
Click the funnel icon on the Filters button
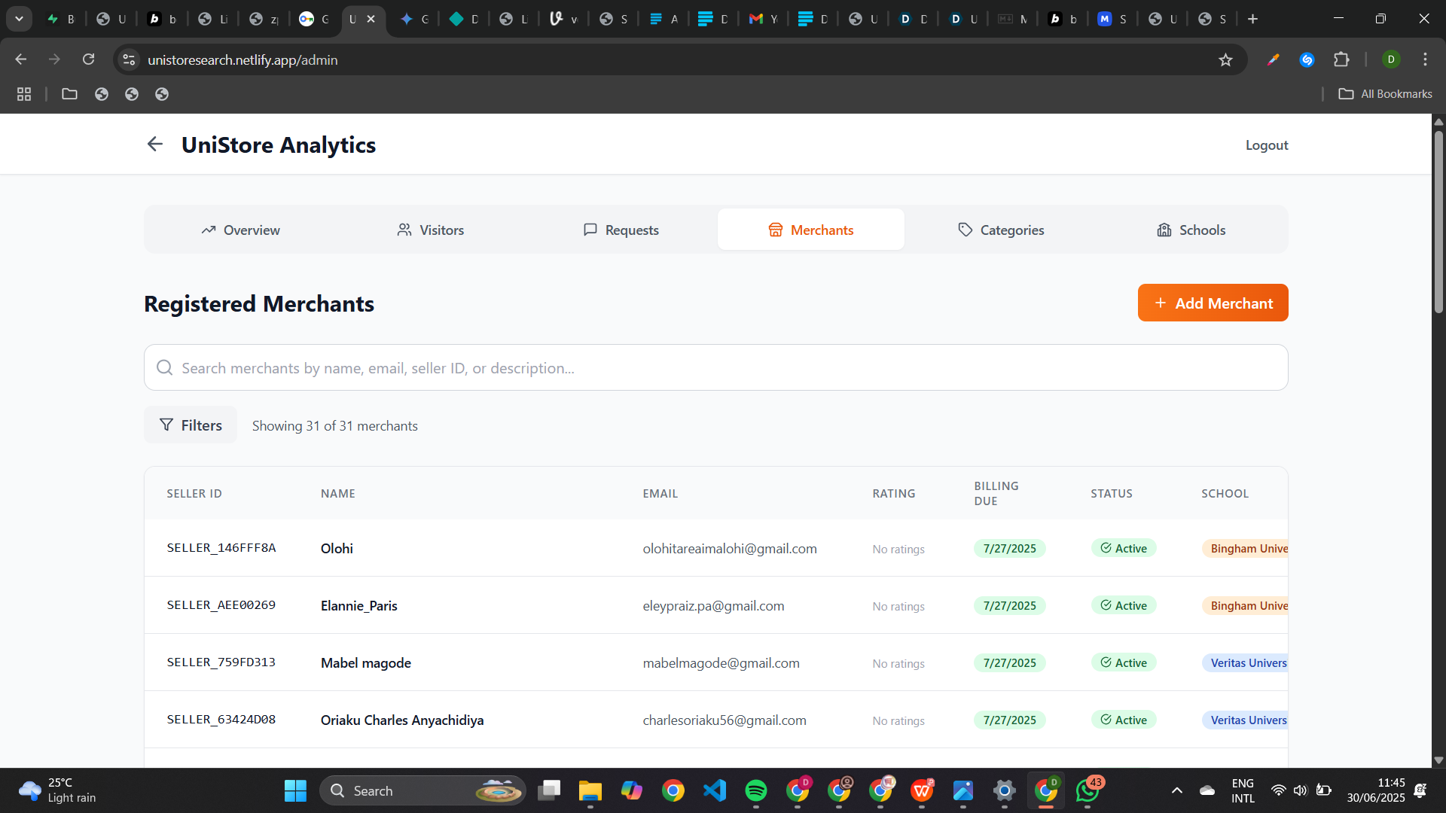(166, 425)
